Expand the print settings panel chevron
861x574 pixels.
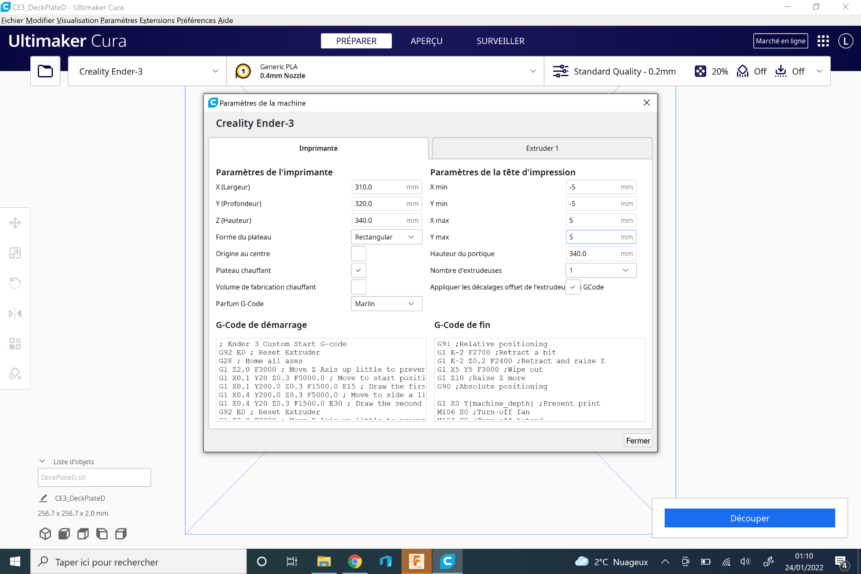click(819, 71)
